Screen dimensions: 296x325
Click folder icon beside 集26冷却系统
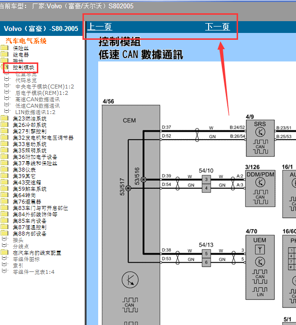pos(4,125)
